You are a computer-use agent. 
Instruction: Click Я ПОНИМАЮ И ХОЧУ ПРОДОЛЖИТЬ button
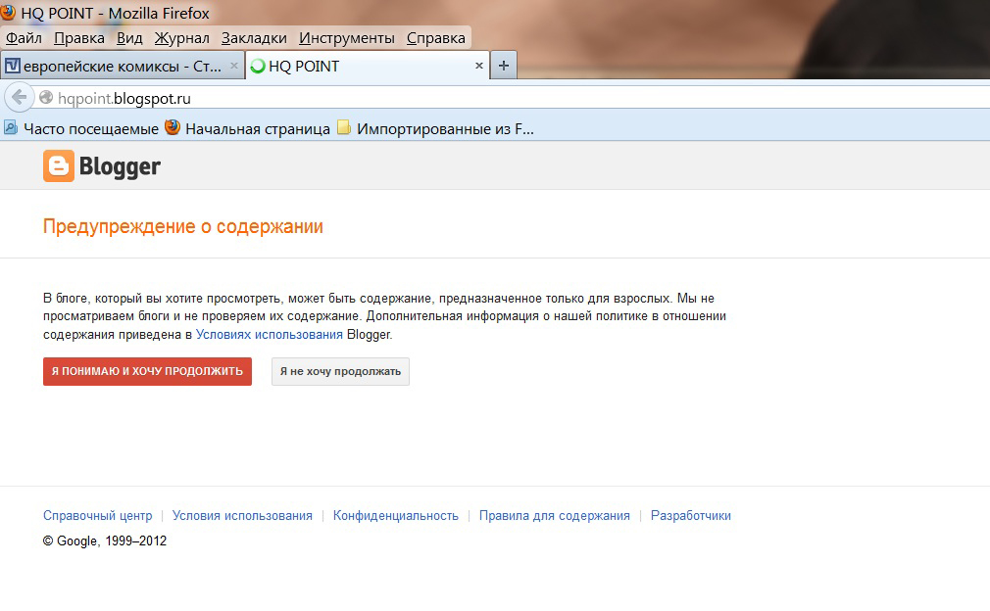pyautogui.click(x=147, y=371)
